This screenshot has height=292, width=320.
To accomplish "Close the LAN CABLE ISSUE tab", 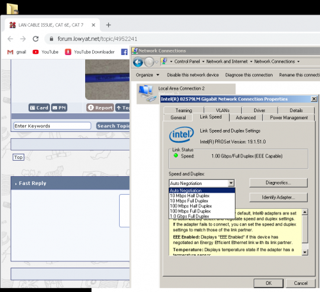I will tap(93, 25).
